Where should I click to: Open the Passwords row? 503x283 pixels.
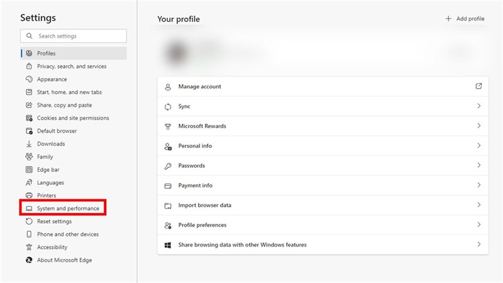click(x=323, y=165)
